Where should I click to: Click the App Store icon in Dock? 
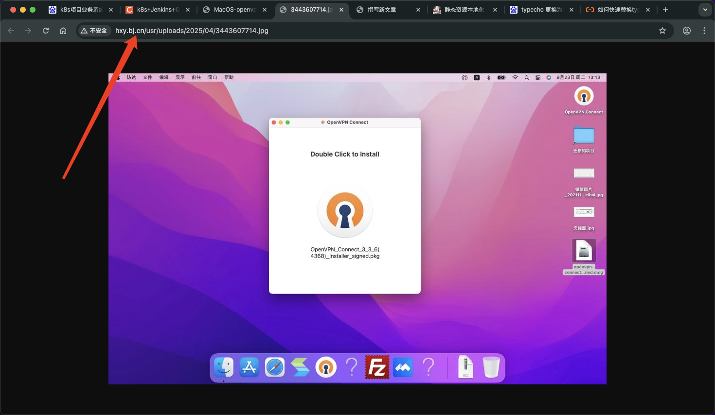[x=249, y=367]
